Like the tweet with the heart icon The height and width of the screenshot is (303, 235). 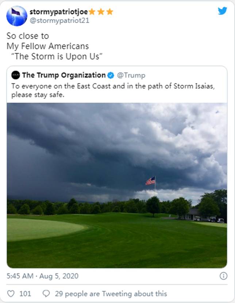point(11,294)
